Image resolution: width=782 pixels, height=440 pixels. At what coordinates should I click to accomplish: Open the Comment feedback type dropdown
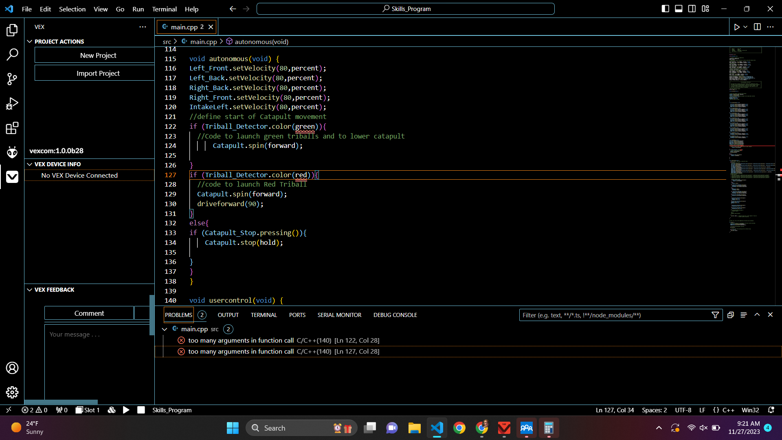(89, 313)
